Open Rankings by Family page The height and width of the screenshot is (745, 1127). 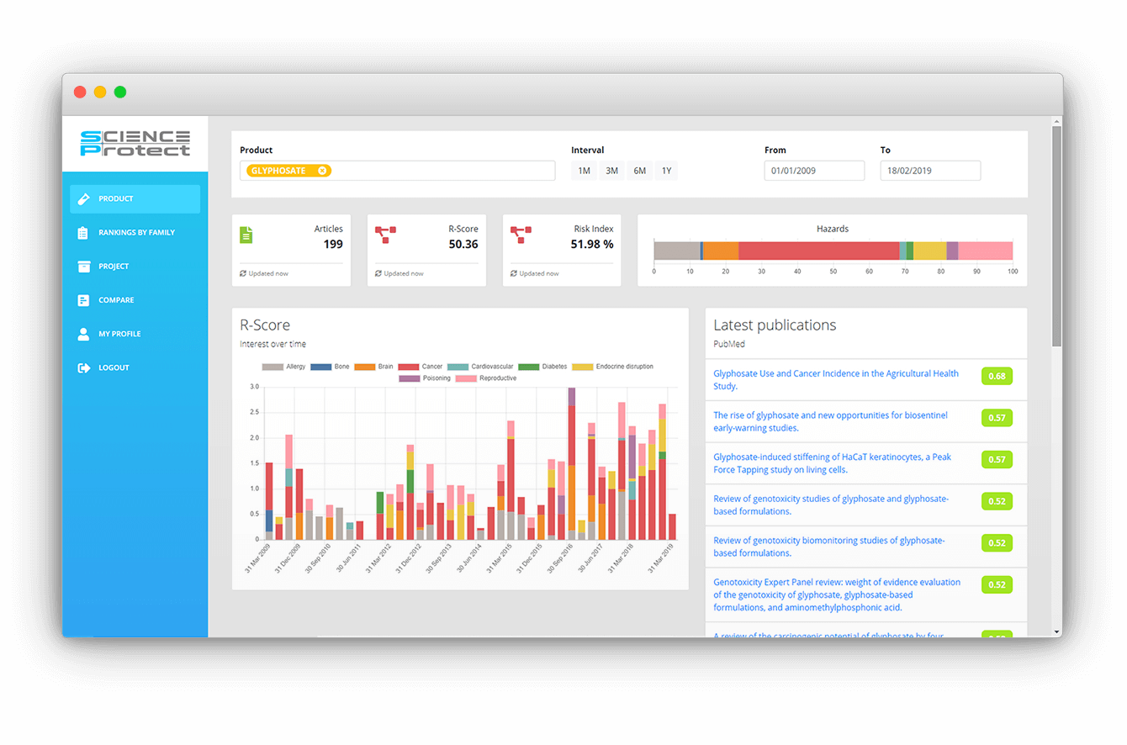(x=135, y=233)
